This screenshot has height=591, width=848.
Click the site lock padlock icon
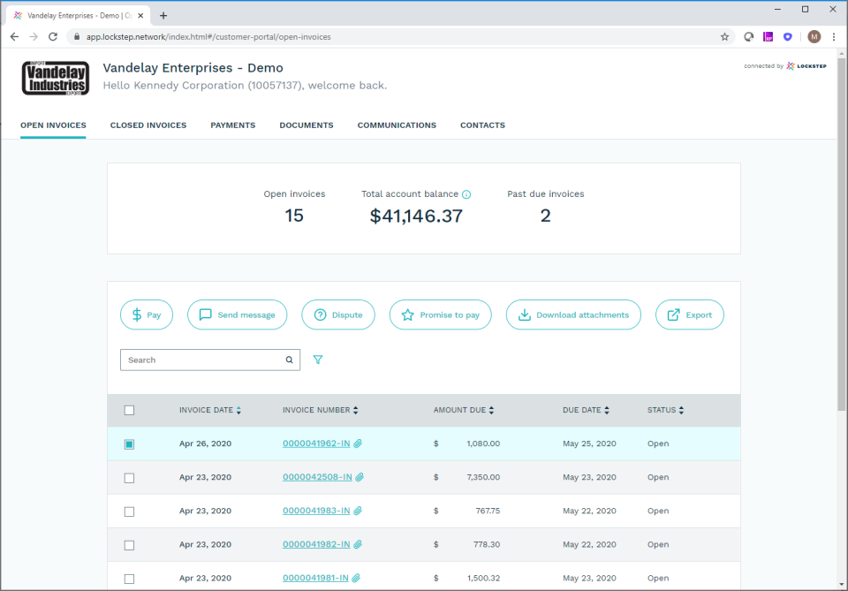(x=77, y=37)
